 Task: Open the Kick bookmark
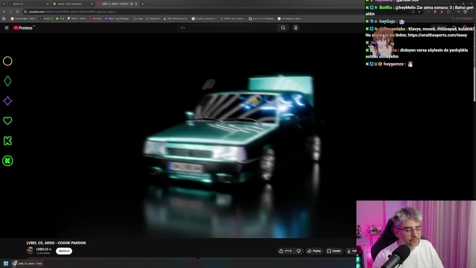click(x=60, y=19)
